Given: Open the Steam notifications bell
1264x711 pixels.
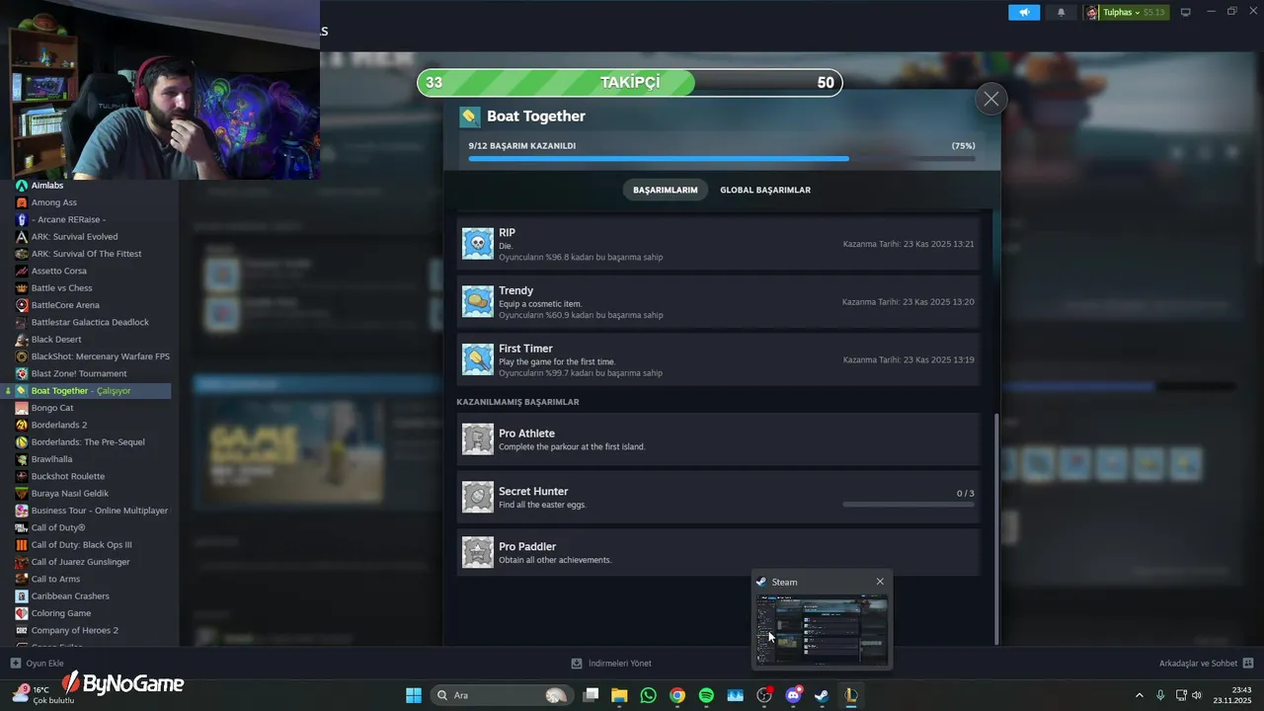Looking at the screenshot, I should (1062, 12).
